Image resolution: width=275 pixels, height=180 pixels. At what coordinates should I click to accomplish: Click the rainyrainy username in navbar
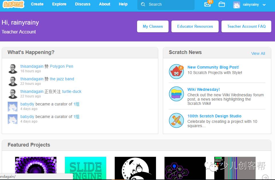coord(251,5)
